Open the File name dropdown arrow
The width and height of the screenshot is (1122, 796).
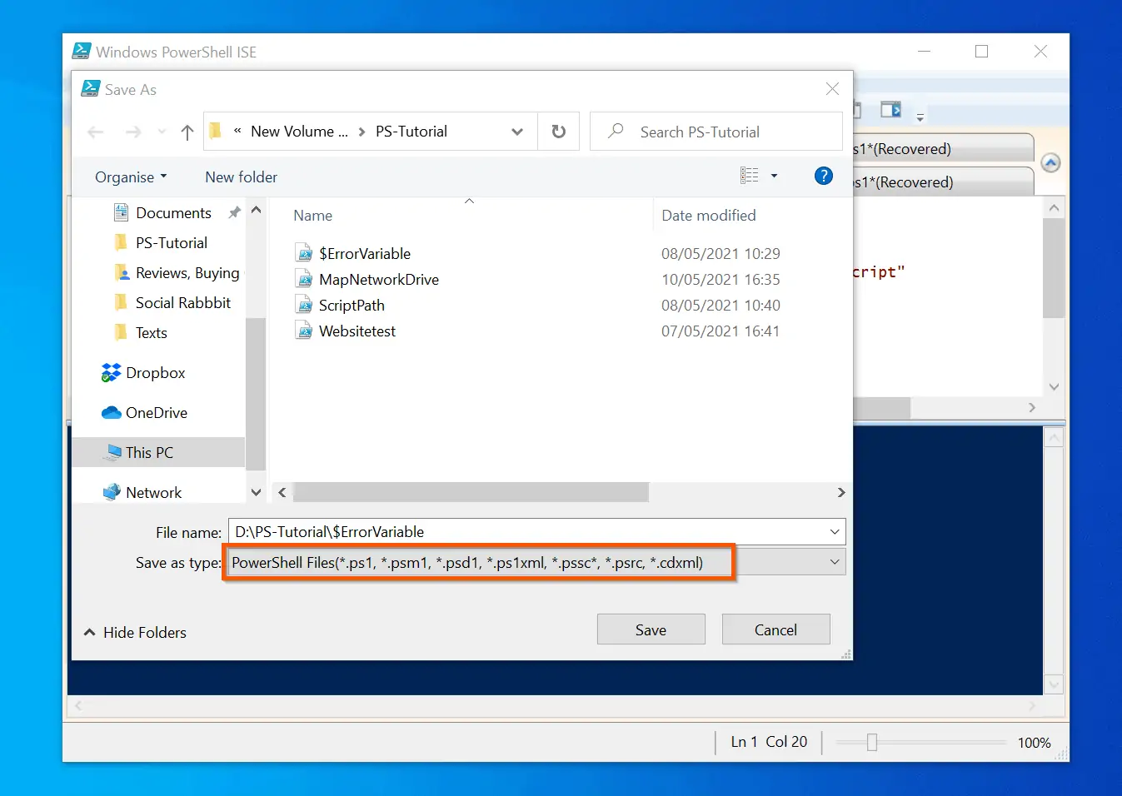[835, 532]
